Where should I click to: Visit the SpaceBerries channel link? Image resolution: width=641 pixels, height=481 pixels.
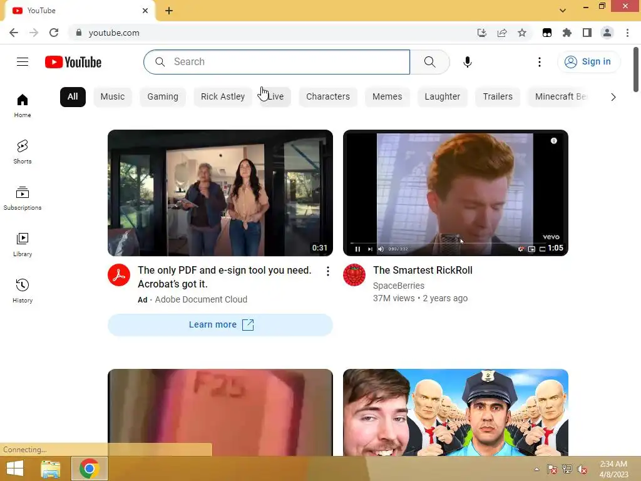coord(399,286)
